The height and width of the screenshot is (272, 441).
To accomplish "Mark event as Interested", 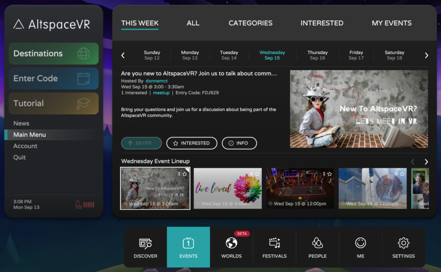I will coord(192,143).
